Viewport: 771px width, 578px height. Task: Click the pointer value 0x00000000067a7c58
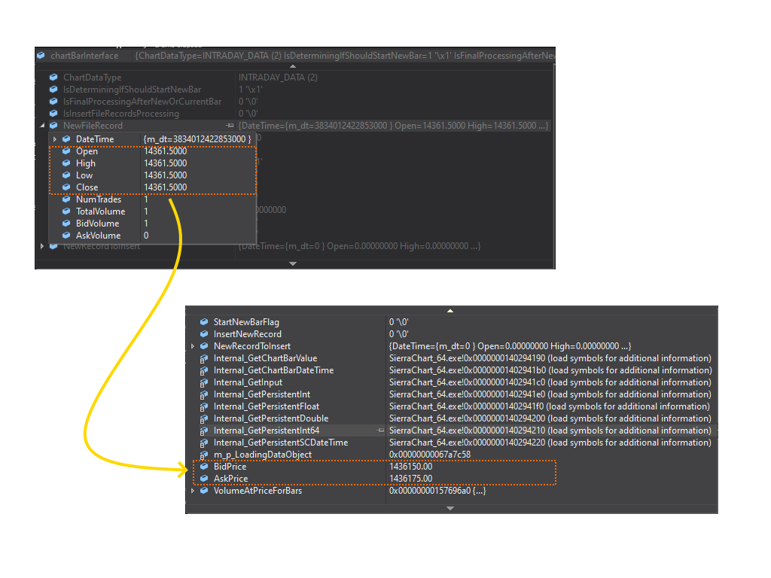(x=430, y=455)
